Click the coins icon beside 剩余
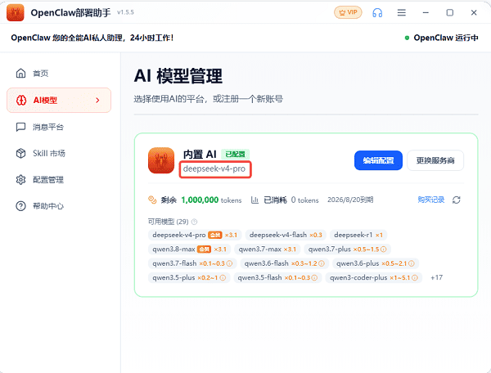This screenshot has height=373, width=491. coord(152,200)
